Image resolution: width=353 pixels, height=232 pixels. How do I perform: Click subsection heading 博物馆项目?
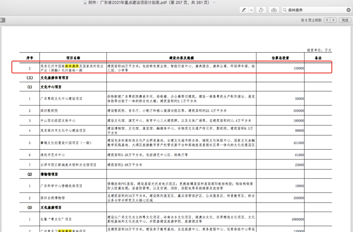point(49,174)
